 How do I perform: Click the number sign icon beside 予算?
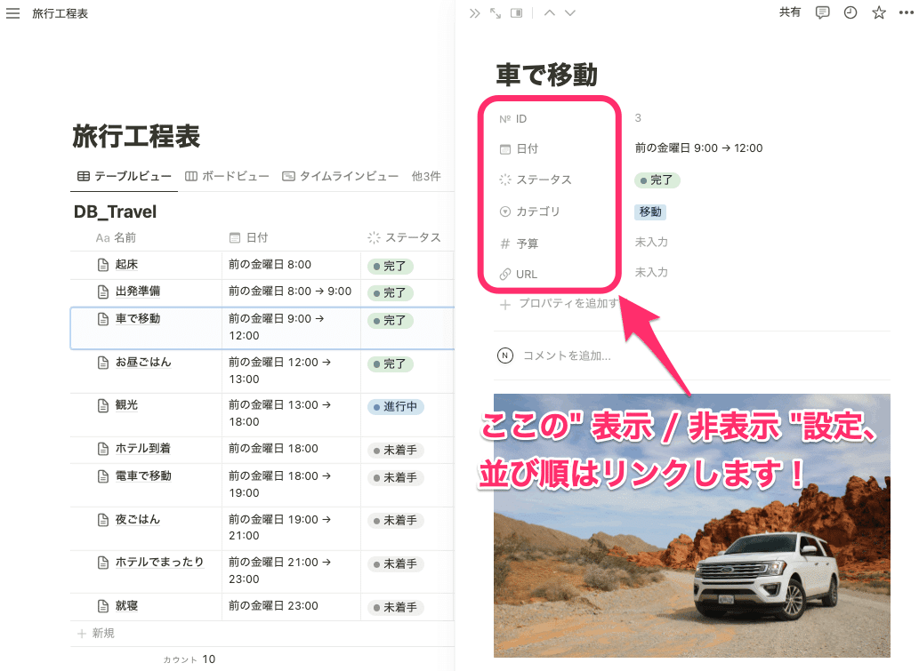point(507,243)
